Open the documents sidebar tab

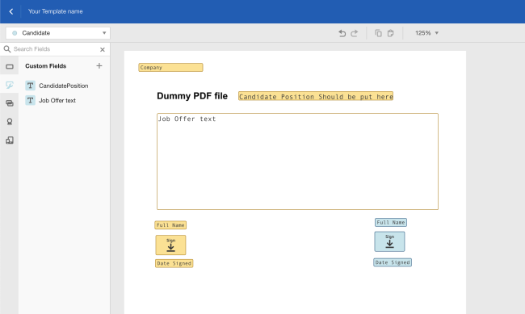pyautogui.click(x=10, y=140)
